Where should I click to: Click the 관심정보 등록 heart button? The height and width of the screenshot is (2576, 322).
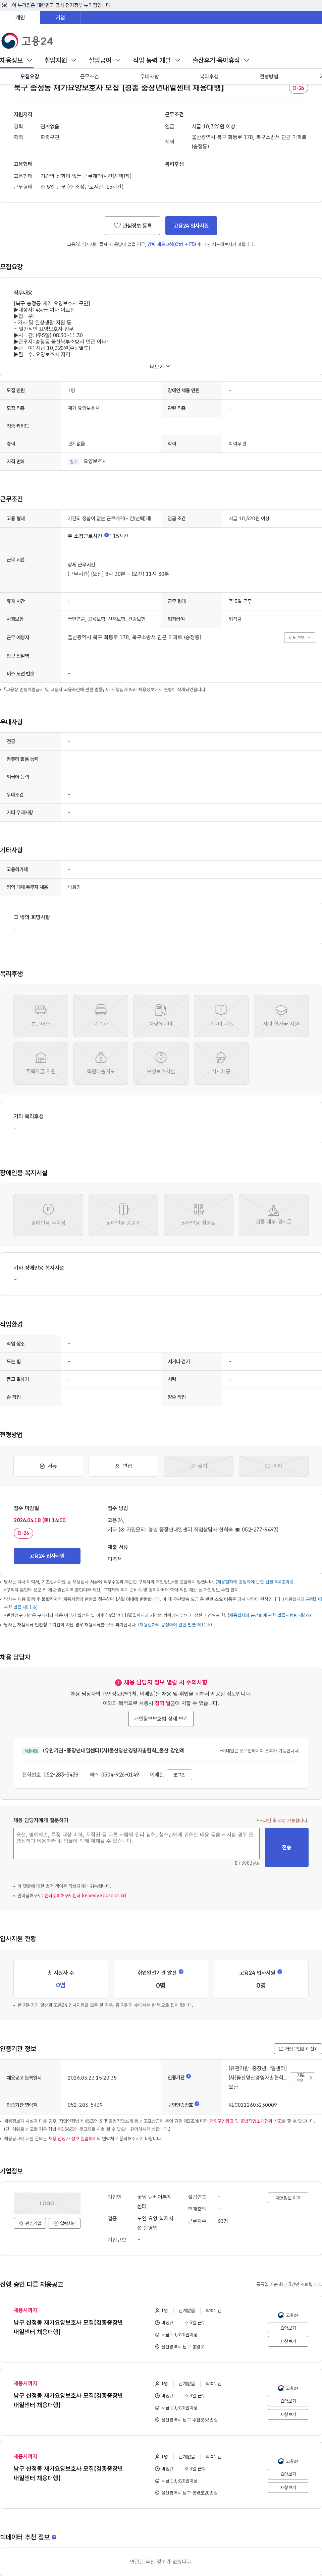pos(132,226)
